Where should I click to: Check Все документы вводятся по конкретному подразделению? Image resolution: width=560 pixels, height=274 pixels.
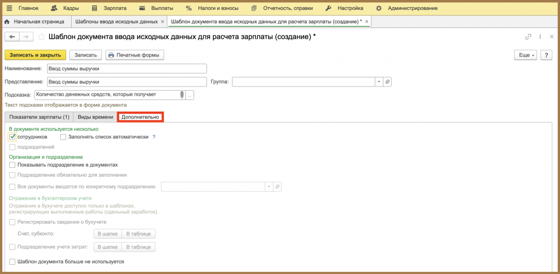click(13, 187)
